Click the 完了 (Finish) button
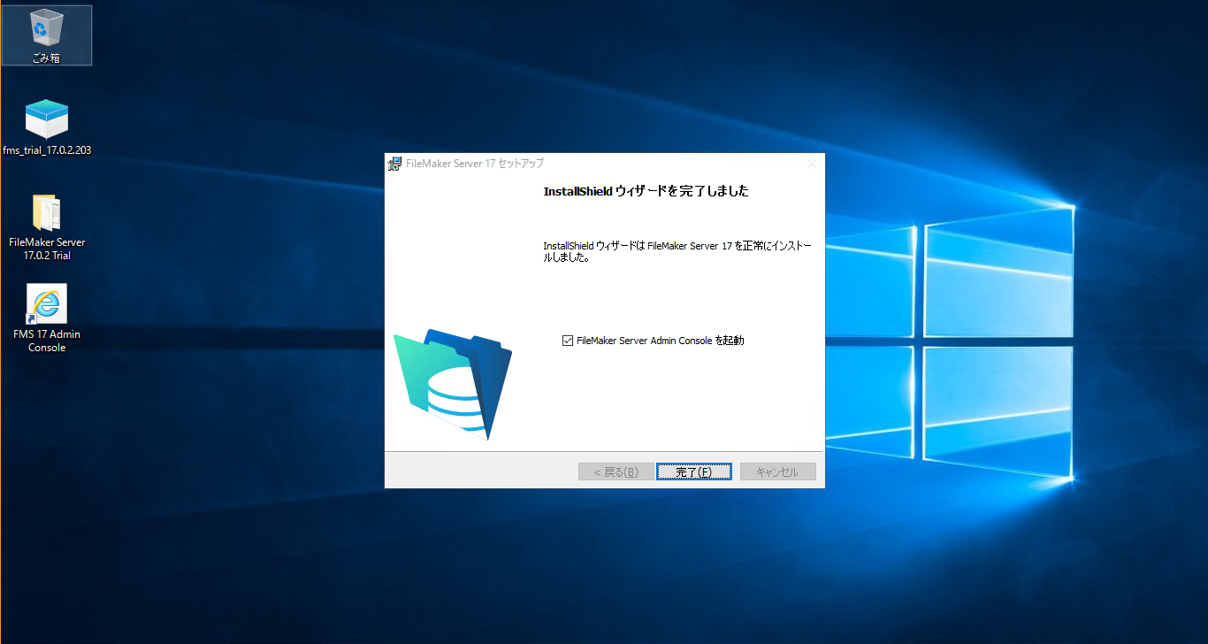1208x644 pixels. tap(693, 471)
